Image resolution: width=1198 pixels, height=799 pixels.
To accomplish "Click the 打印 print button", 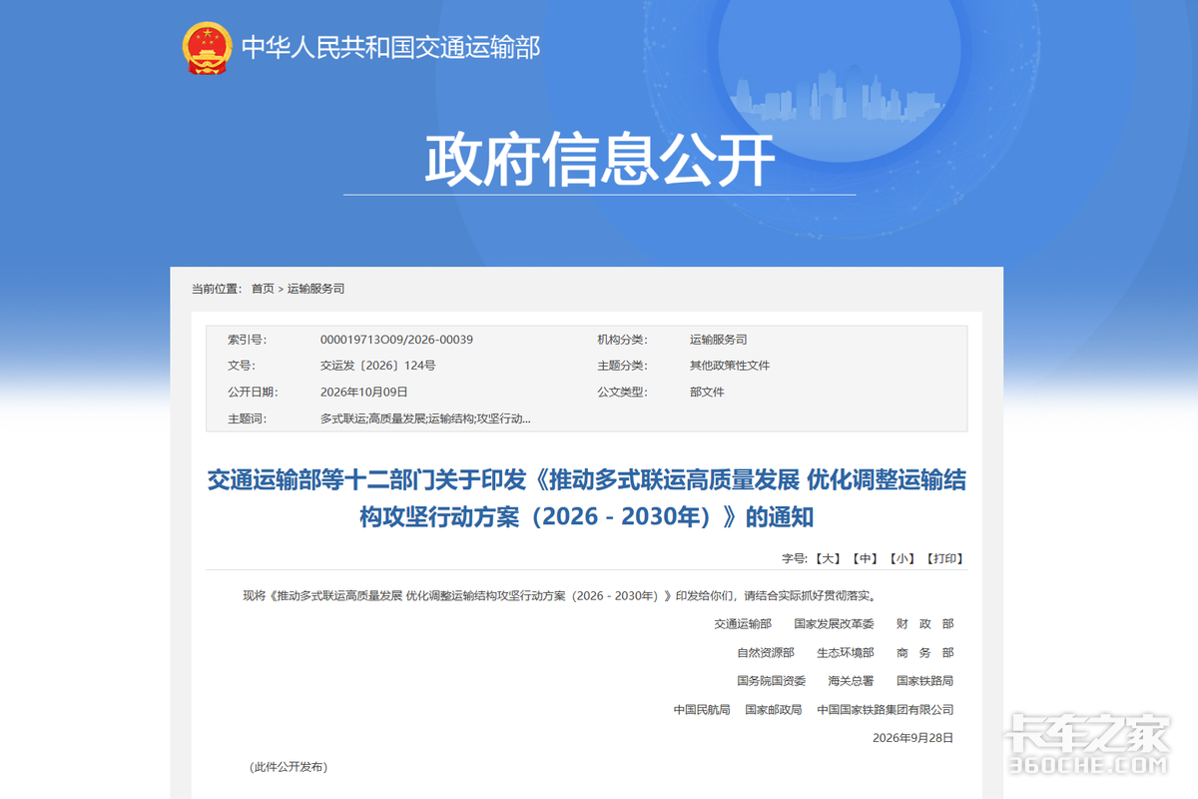I will (x=944, y=558).
